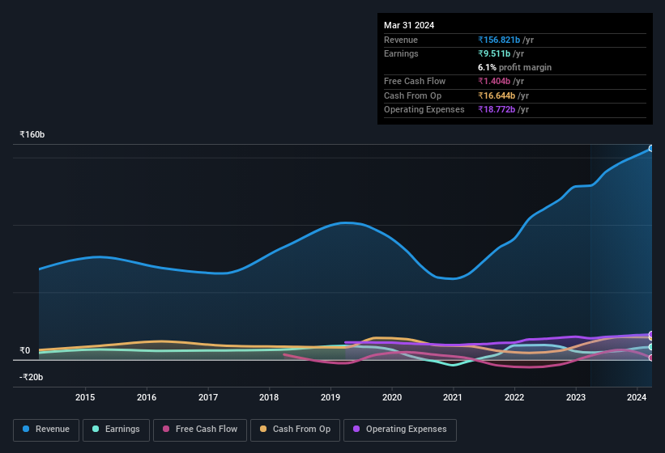Image resolution: width=665 pixels, height=453 pixels.
Task: Click the 2017 x-axis label
Action: tap(208, 397)
